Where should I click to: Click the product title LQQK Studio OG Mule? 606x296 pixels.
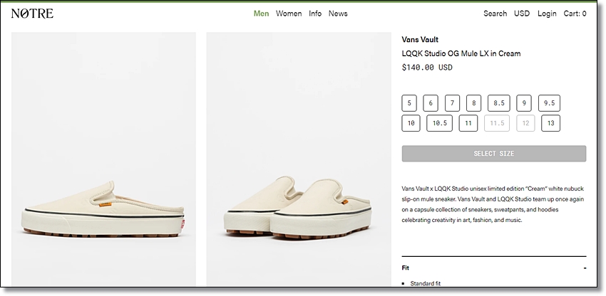461,53
